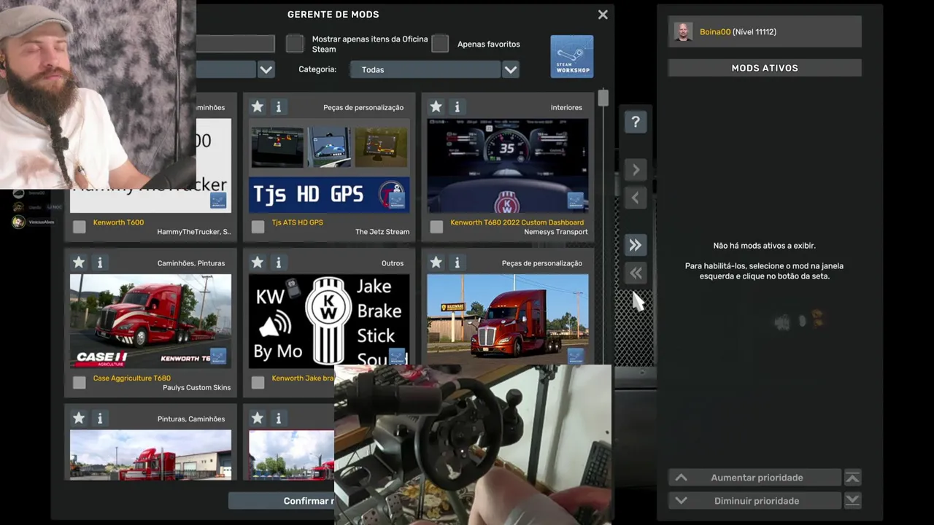Screen dimensions: 934x525
Task: Show info for Case Aggriculture T680 mod
Action: [x=100, y=262]
